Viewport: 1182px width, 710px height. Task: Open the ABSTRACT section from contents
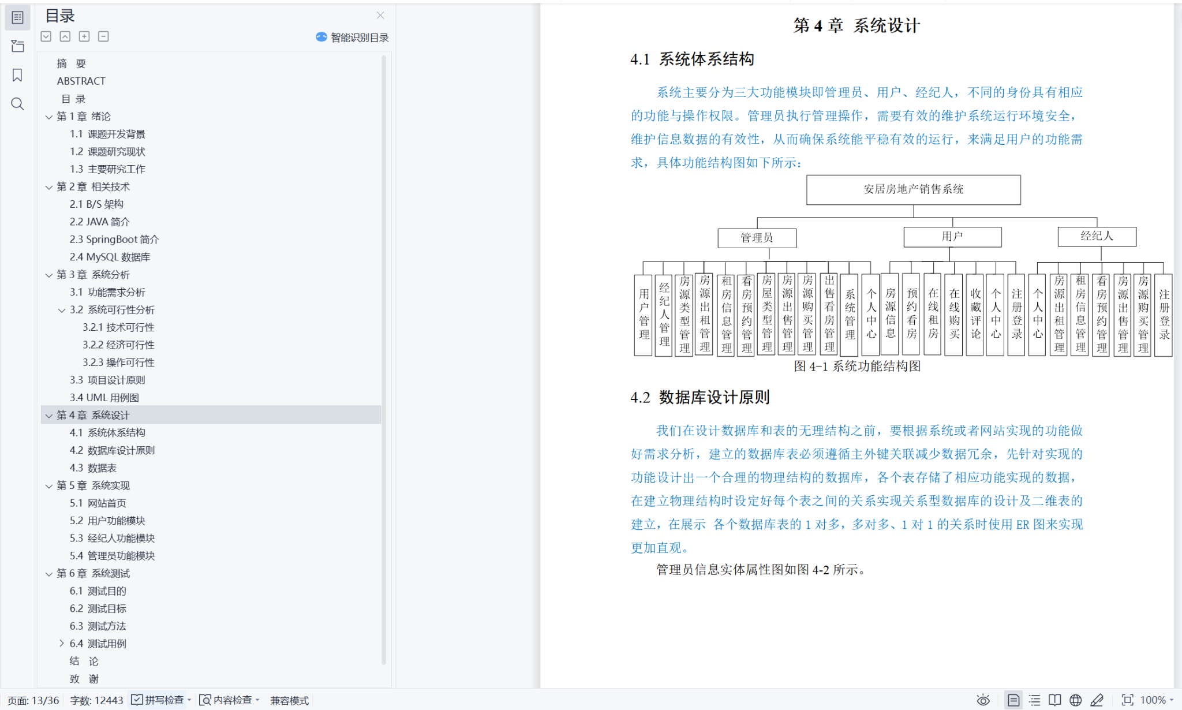click(81, 81)
